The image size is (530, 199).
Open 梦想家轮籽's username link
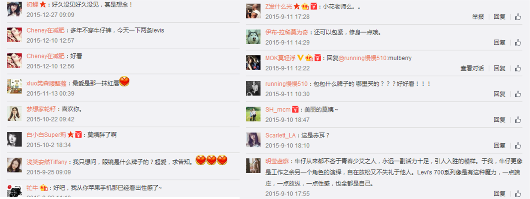tap(41, 109)
